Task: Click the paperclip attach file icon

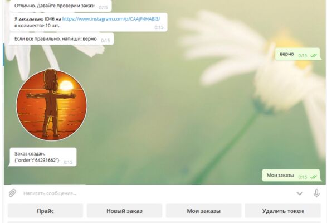Action: tap(12, 193)
